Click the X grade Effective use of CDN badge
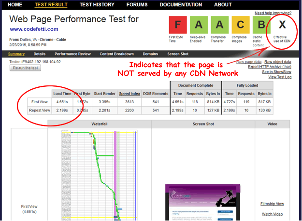302x221 pixels. (282, 25)
